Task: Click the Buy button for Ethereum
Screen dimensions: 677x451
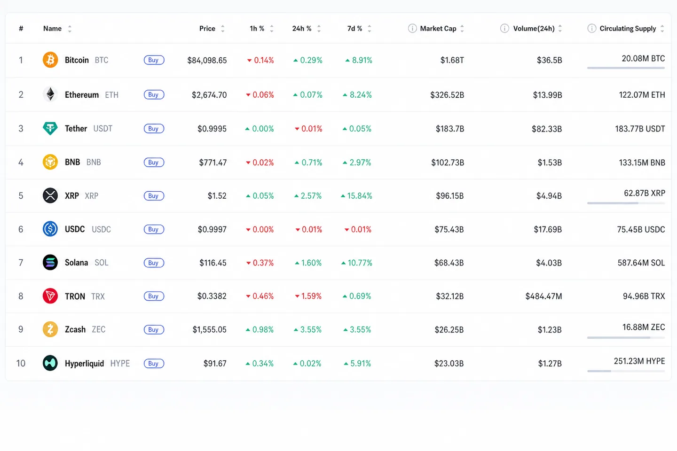Action: pyautogui.click(x=154, y=94)
